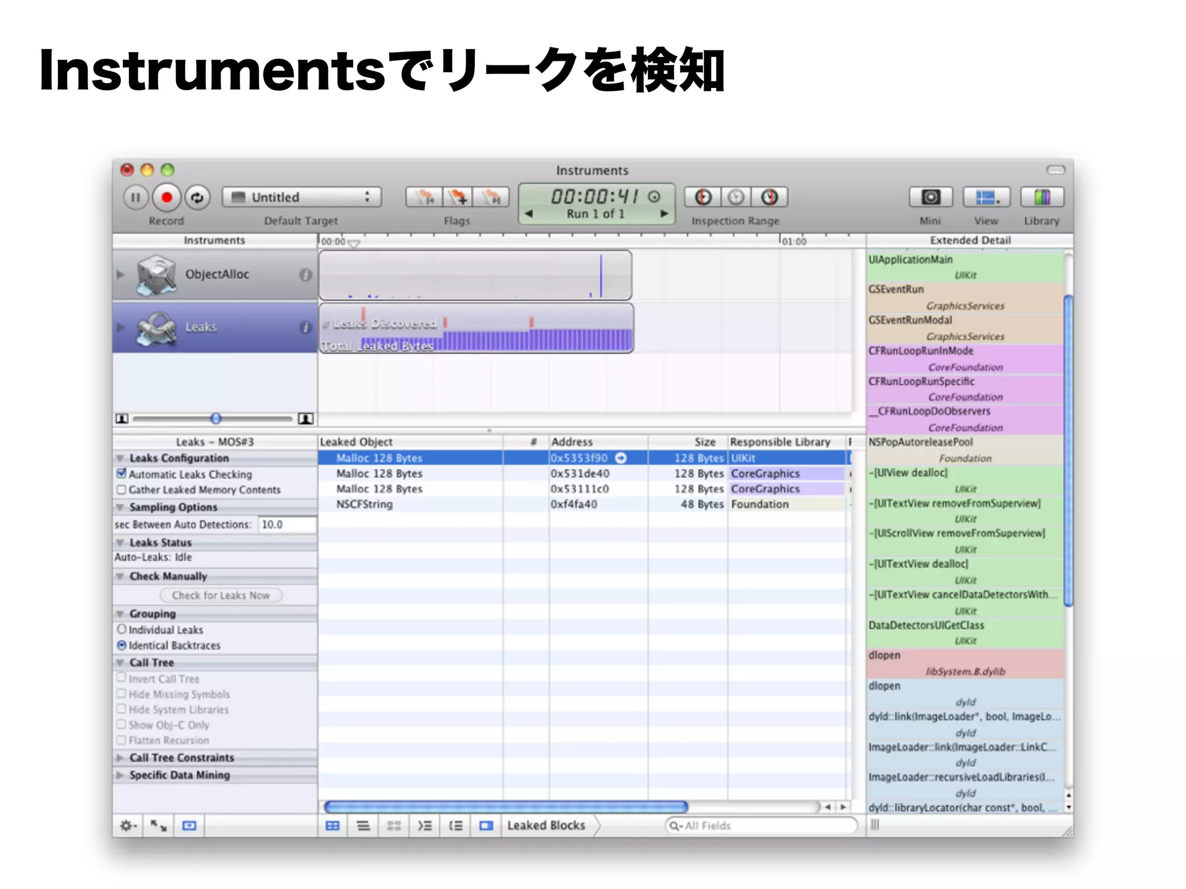Screen dimensions: 1186x889
Task: Open the Untitled default target dropdown
Action: tap(302, 197)
